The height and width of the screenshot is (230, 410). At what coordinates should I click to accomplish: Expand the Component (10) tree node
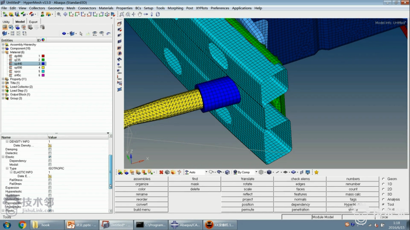coord(3,48)
